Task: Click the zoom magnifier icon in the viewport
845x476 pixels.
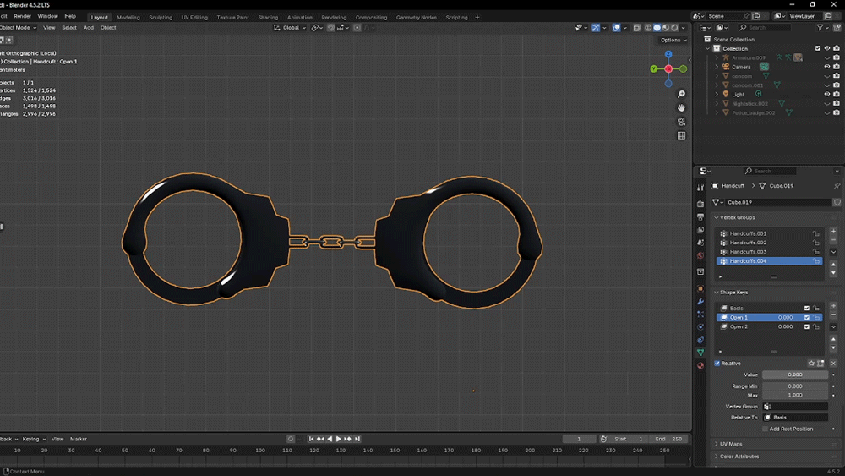Action: [x=682, y=95]
